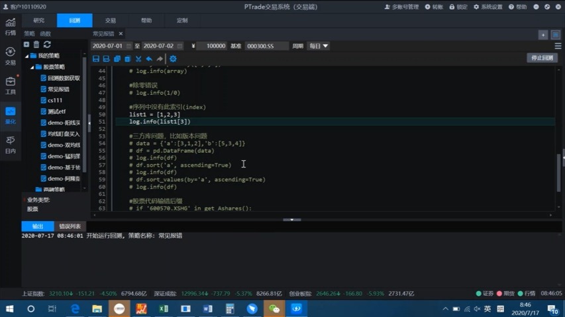This screenshot has height=317, width=565.
Task: Click the benchmark field 000300.SS
Action: click(x=267, y=46)
